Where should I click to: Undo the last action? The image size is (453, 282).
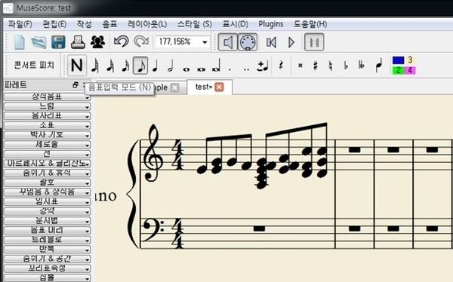121,41
